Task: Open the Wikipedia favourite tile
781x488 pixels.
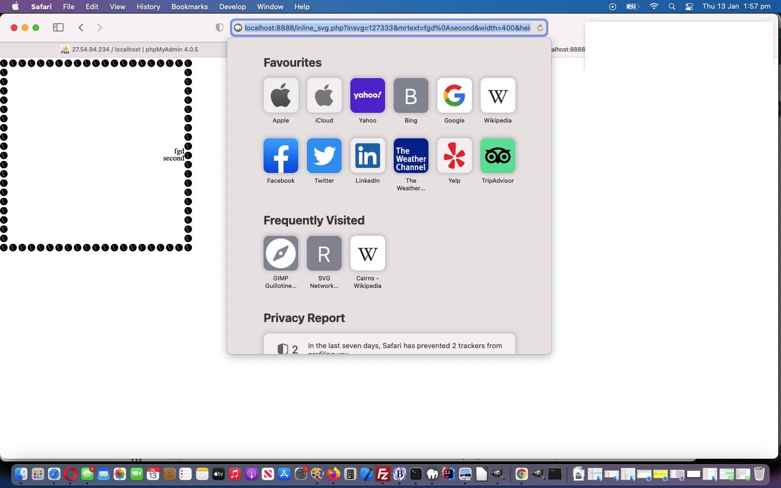Action: coord(498,95)
